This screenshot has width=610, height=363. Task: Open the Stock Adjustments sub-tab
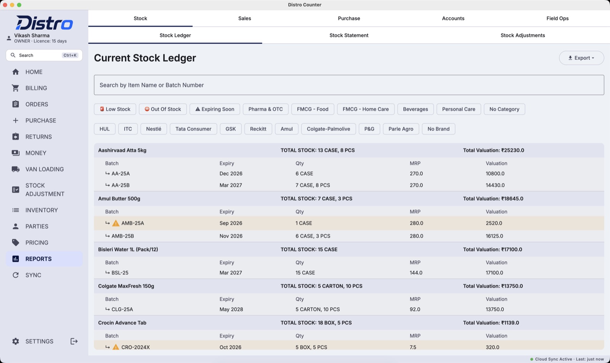[x=523, y=35]
